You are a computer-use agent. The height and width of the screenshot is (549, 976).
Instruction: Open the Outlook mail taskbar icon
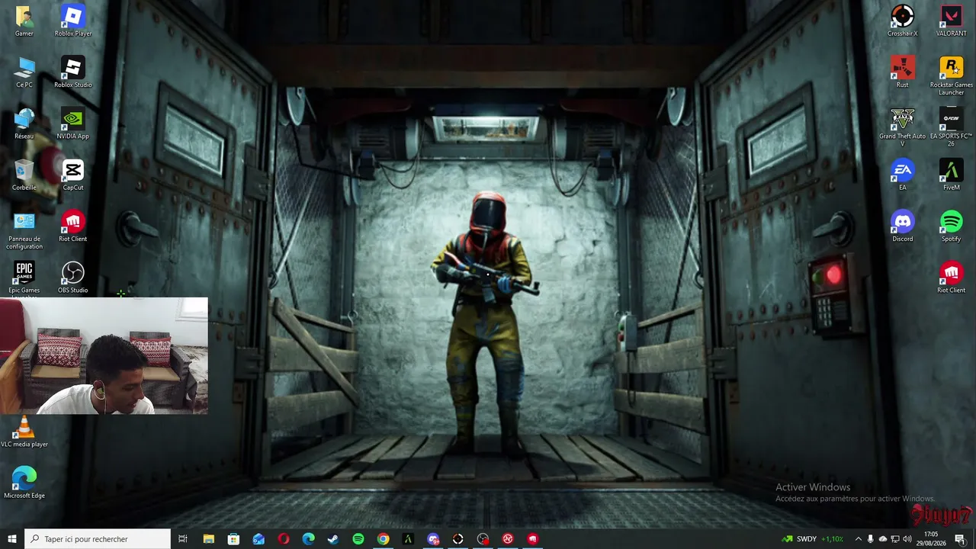pos(258,539)
